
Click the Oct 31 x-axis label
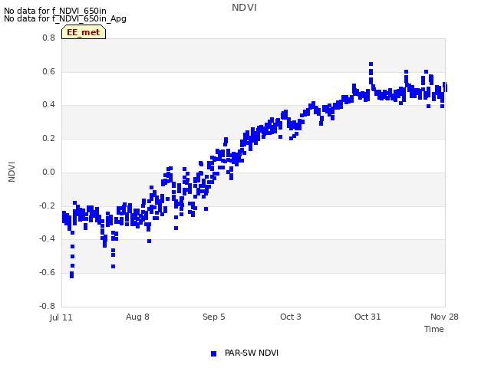click(367, 317)
